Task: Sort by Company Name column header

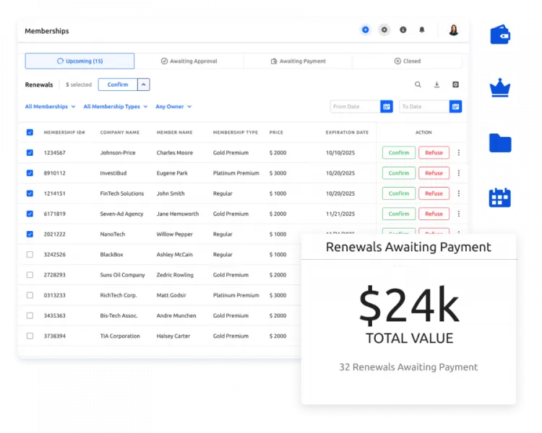Action: pos(119,132)
